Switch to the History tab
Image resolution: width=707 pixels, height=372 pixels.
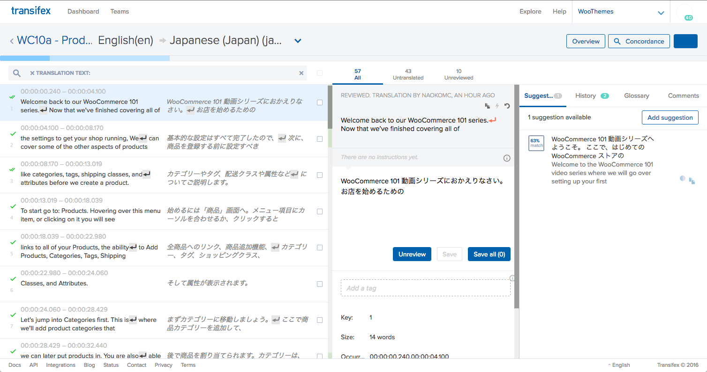coord(586,95)
